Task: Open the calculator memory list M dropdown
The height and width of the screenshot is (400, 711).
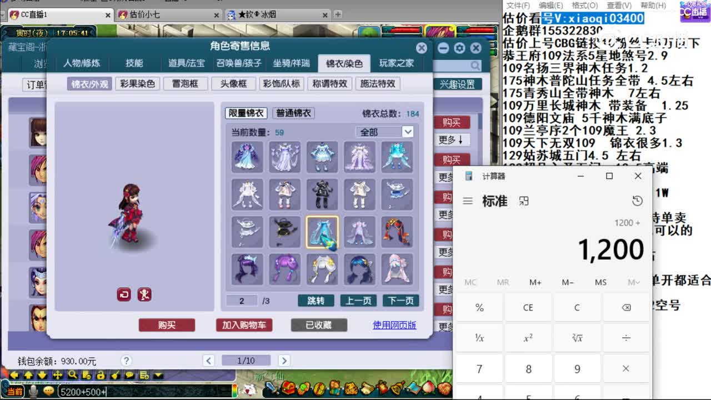Action: coord(633,282)
